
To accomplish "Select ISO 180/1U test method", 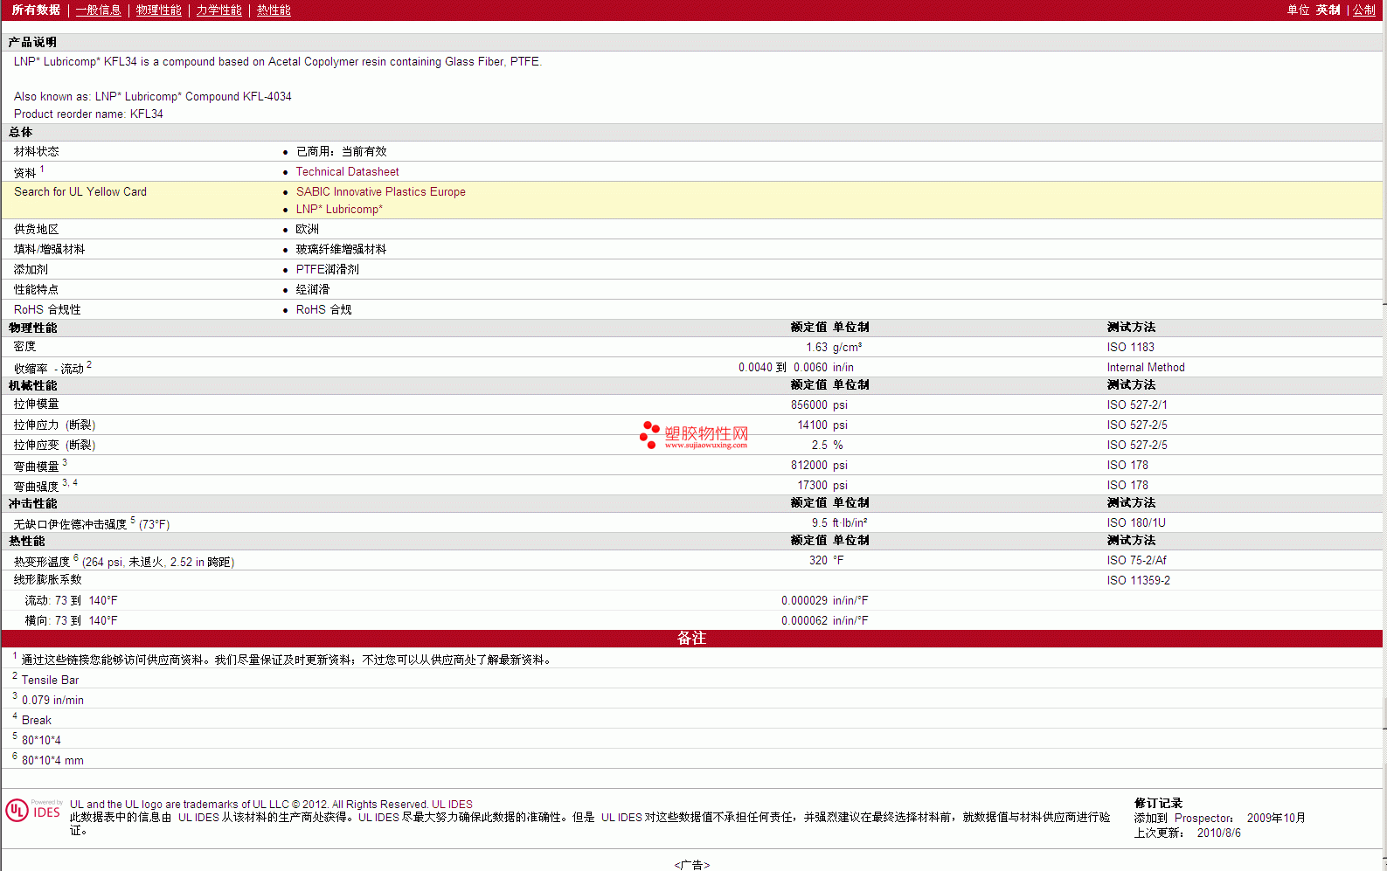I will pyautogui.click(x=1136, y=523).
